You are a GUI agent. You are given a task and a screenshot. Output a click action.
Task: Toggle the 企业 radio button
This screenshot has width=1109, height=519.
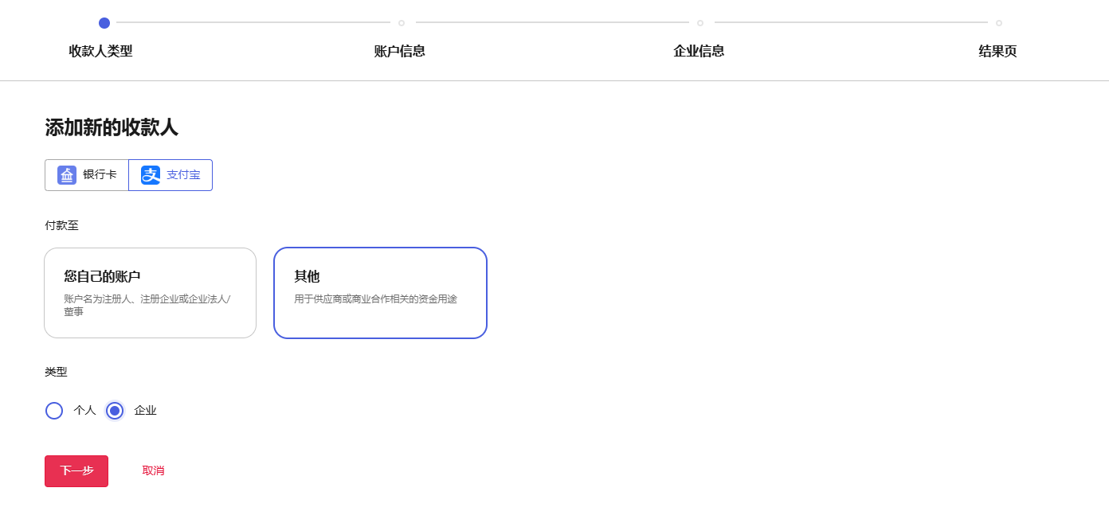coord(115,411)
